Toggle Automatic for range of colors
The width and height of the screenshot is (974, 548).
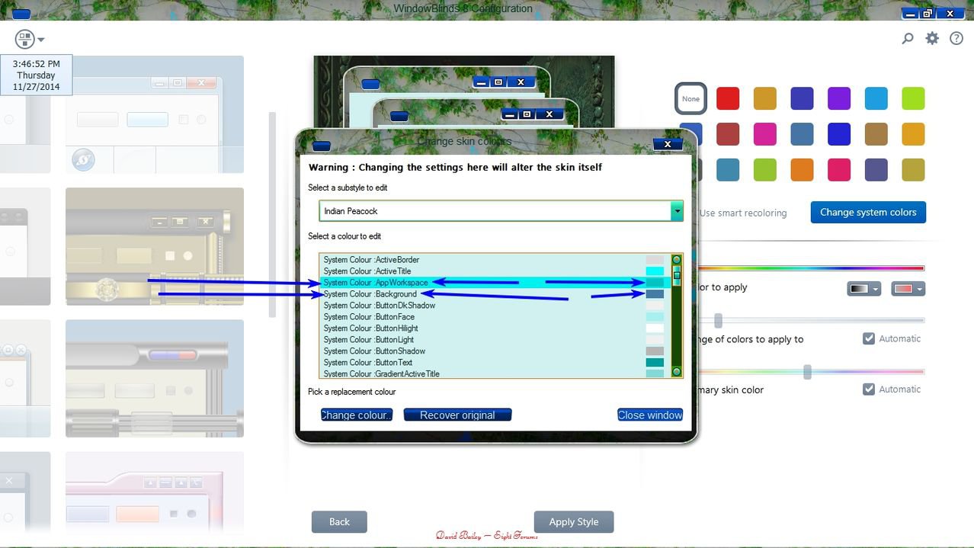coord(869,338)
